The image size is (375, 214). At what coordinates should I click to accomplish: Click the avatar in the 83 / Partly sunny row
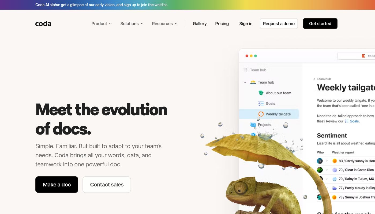coord(320,161)
